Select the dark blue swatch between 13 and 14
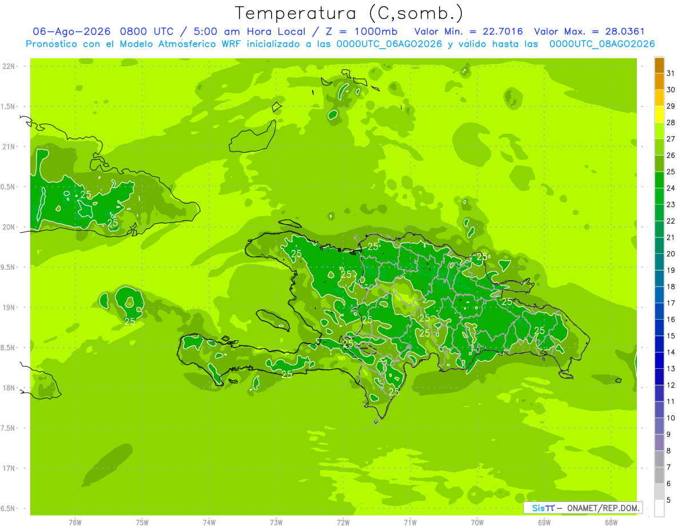The image size is (686, 530). [x=659, y=361]
